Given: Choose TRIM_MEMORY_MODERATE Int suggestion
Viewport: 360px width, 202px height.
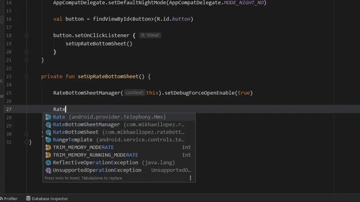Looking at the screenshot, I should click(x=119, y=147).
